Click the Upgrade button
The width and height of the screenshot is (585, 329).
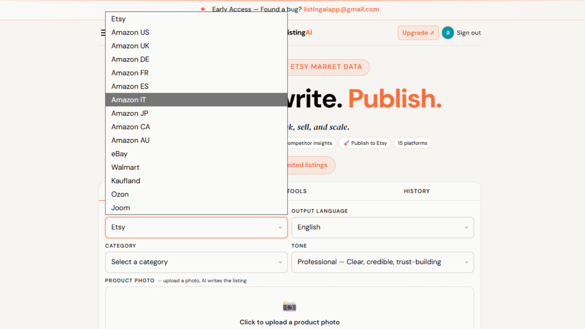pyautogui.click(x=418, y=33)
